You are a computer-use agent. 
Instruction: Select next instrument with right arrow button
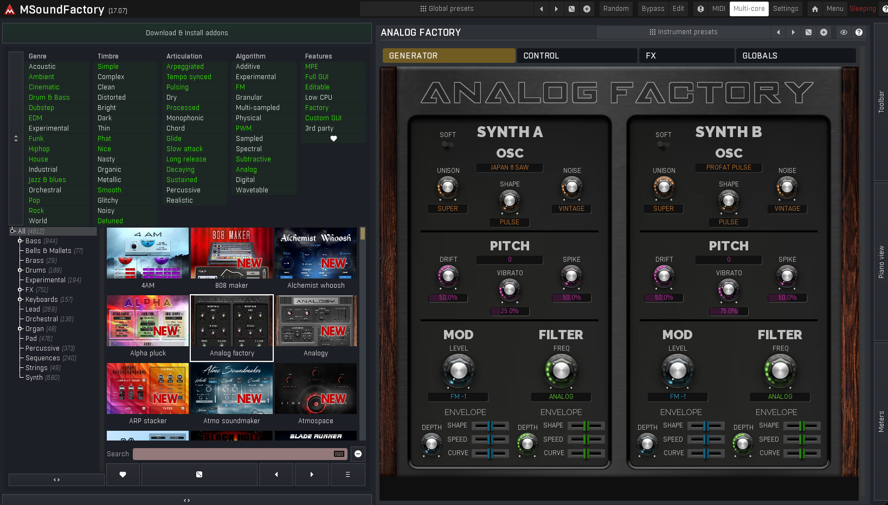[312, 475]
